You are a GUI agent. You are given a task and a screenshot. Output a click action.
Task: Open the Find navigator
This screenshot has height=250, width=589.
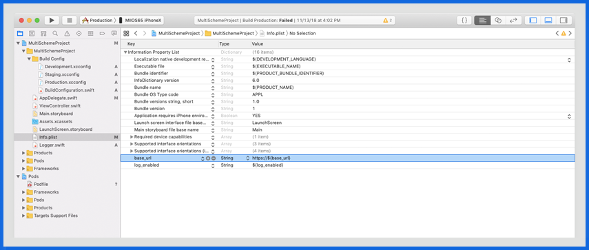point(55,33)
